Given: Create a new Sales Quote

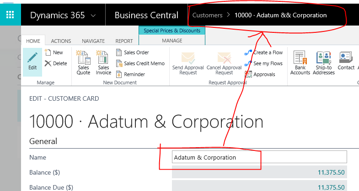Looking at the screenshot, I should 83,62.
